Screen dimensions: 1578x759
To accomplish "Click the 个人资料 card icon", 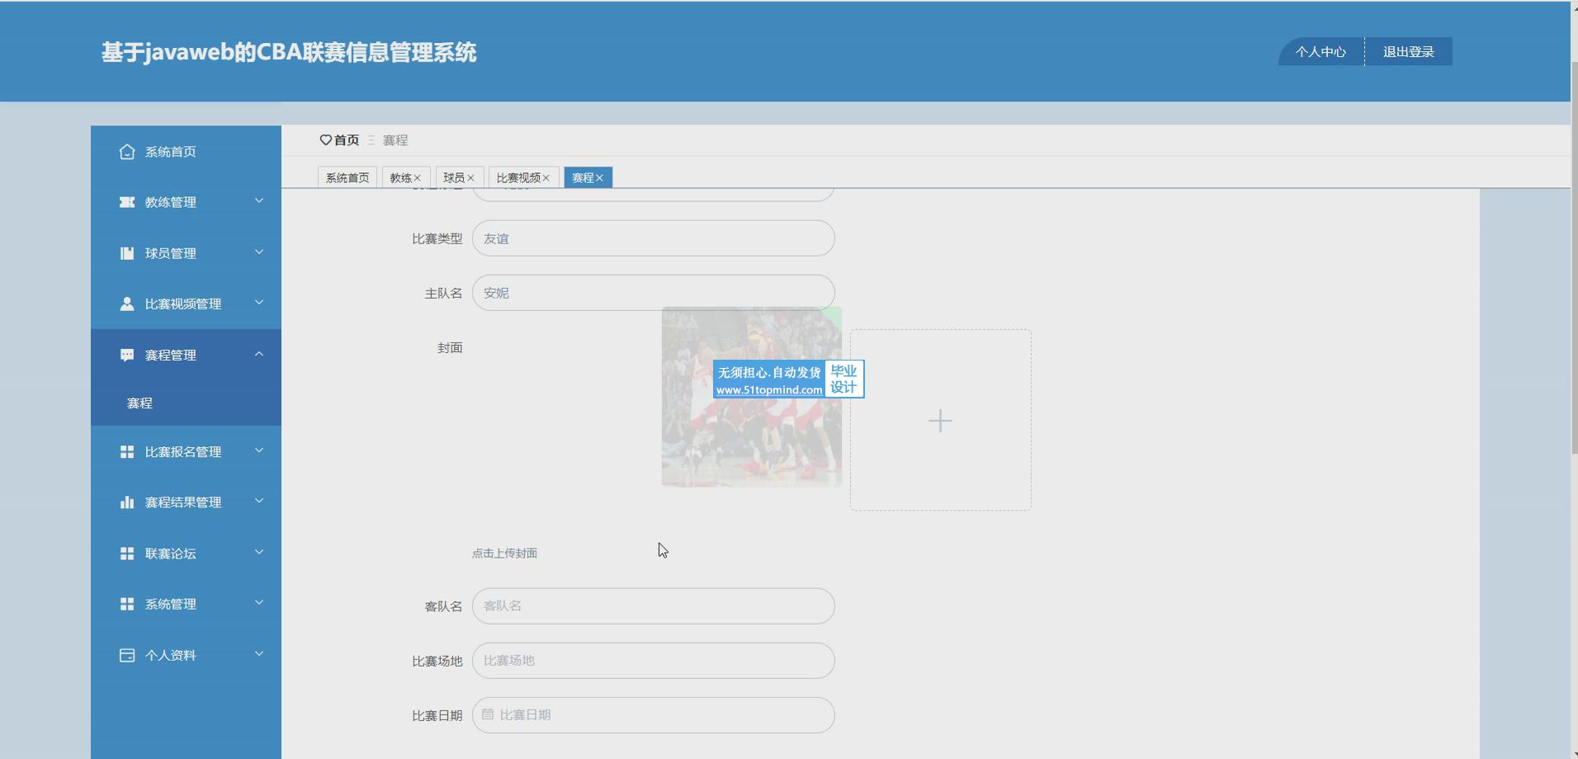I will pyautogui.click(x=127, y=655).
